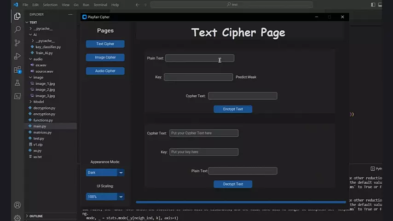Switch to the Audio Cipher page
The height and width of the screenshot is (221, 393).
tap(105, 71)
